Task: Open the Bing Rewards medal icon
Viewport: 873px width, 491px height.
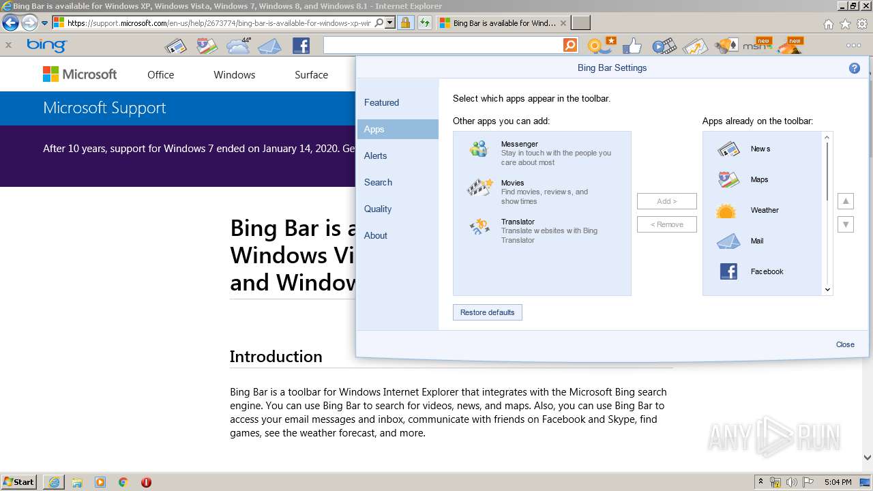Action: pos(601,46)
